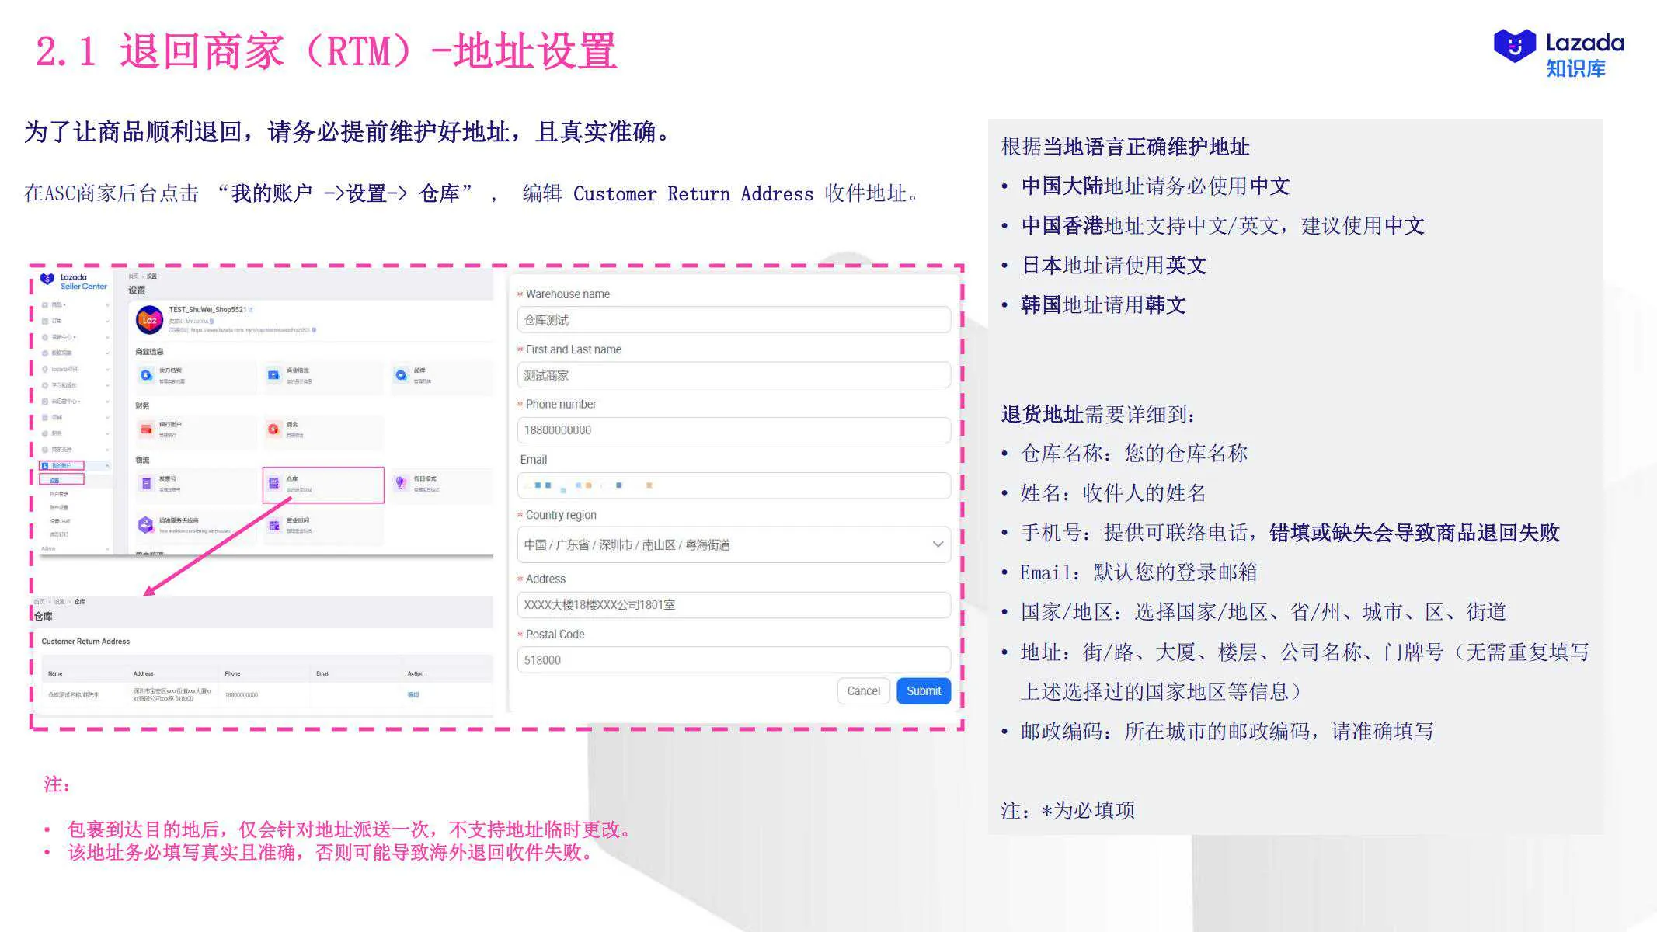Click the Submit button

click(x=923, y=690)
